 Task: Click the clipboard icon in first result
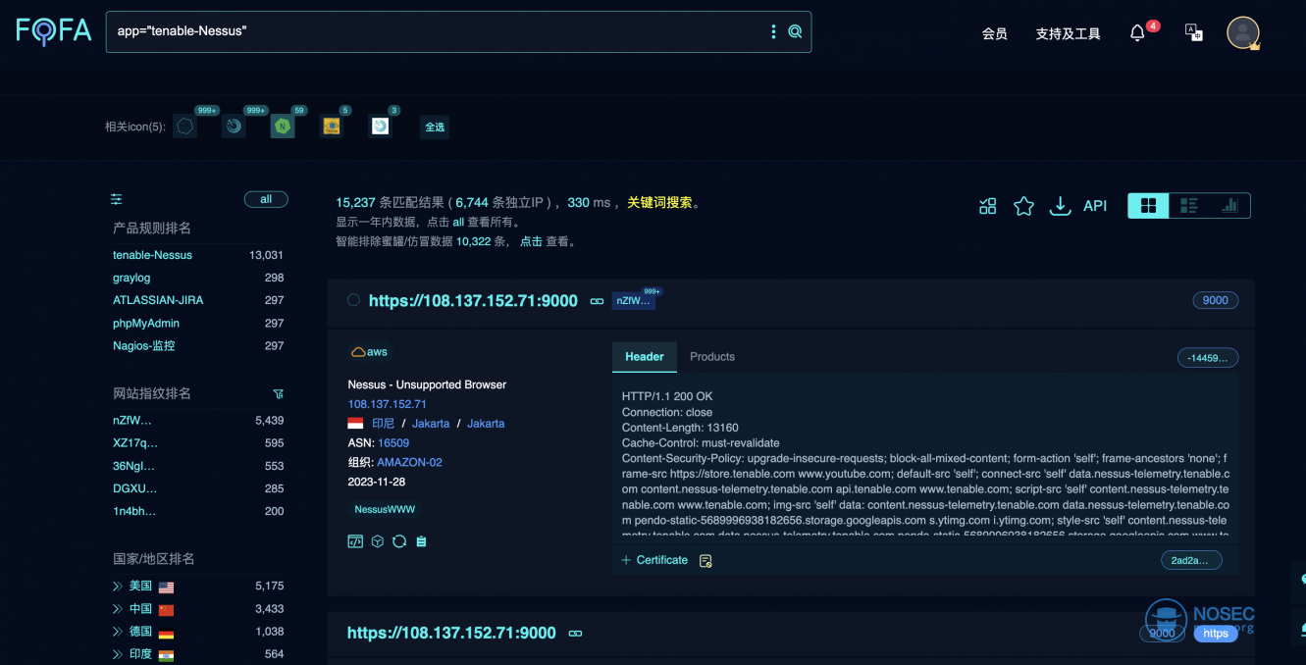(x=421, y=541)
